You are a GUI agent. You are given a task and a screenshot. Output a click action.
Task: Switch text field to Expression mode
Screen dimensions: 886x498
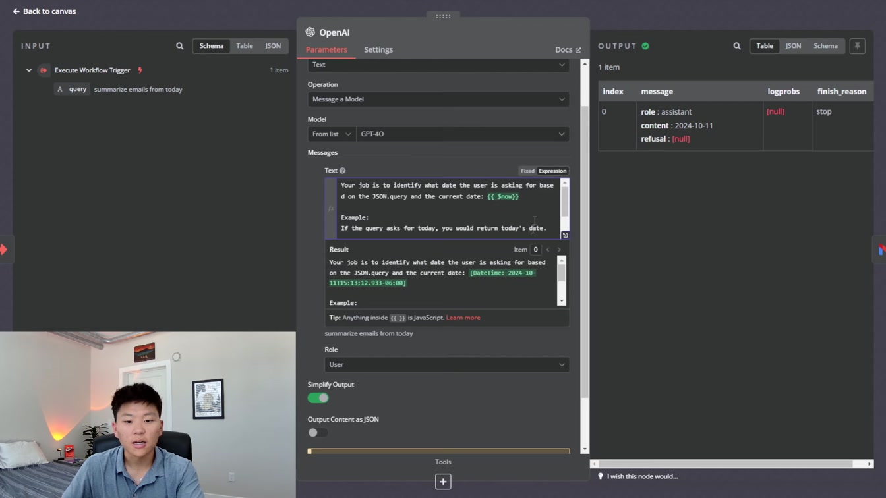(552, 171)
